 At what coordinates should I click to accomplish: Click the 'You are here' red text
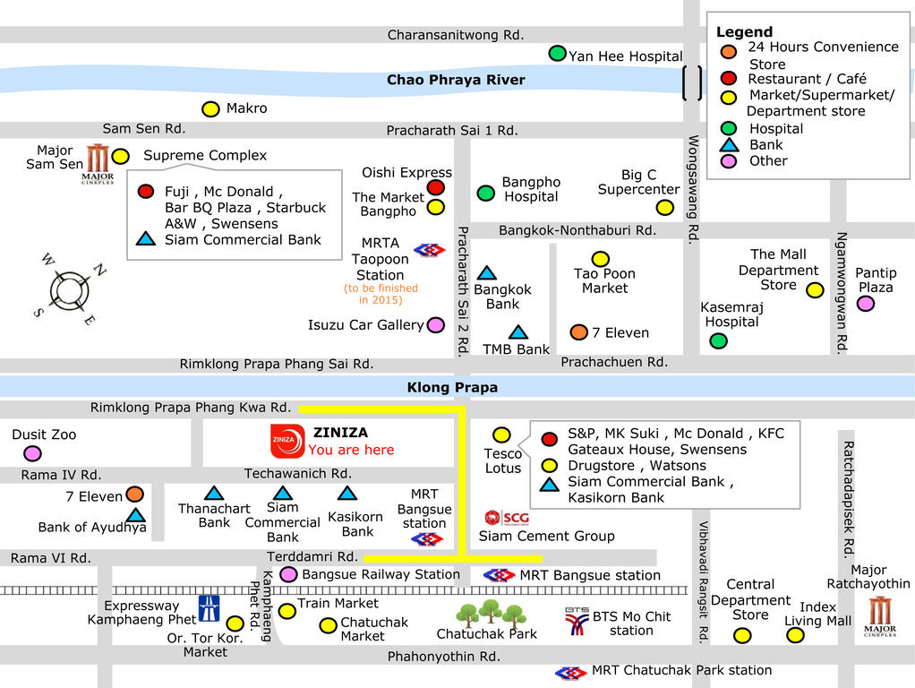click(x=351, y=450)
